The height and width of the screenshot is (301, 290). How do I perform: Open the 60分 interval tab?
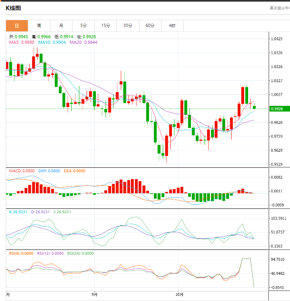[150, 25]
